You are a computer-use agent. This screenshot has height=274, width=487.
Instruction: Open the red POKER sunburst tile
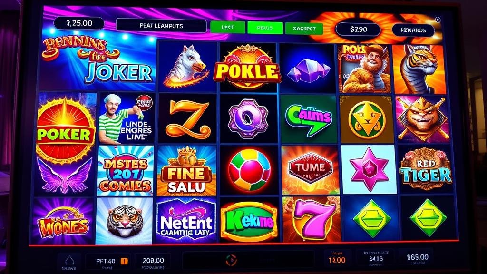click(x=65, y=130)
